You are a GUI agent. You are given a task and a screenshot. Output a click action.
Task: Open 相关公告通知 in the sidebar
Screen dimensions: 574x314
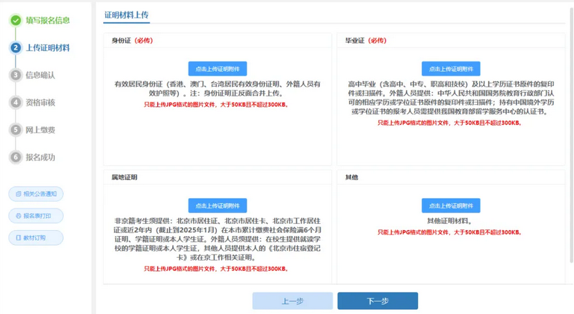(x=36, y=194)
